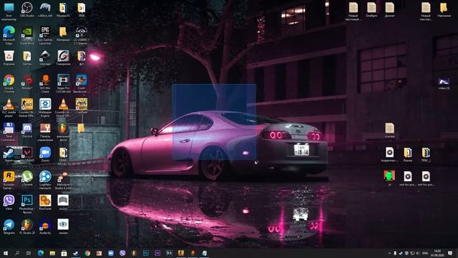The height and width of the screenshot is (258, 458).
Task: Select the Telegram desktop shortcut
Action: pyautogui.click(x=9, y=224)
